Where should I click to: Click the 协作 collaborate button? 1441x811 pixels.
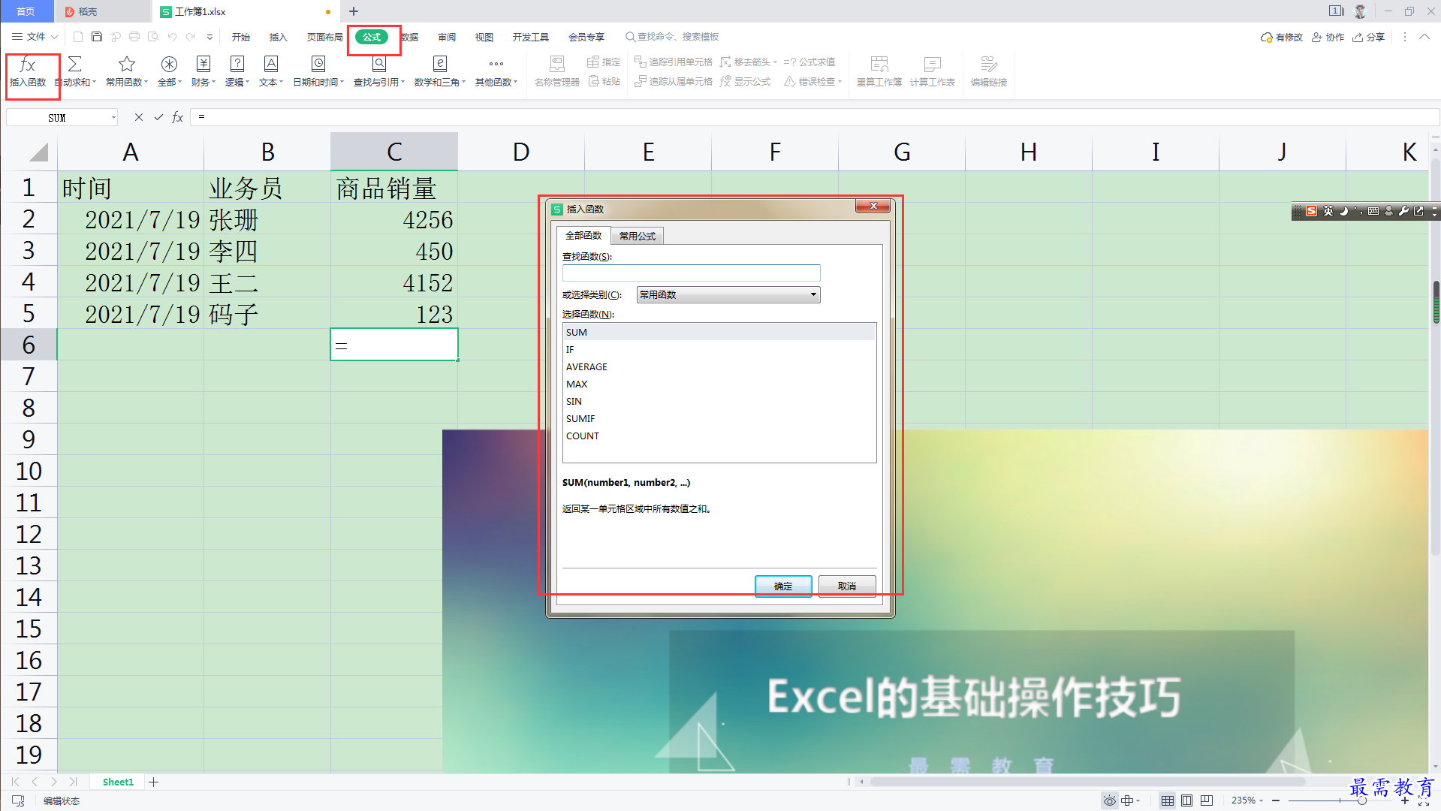coord(1328,37)
